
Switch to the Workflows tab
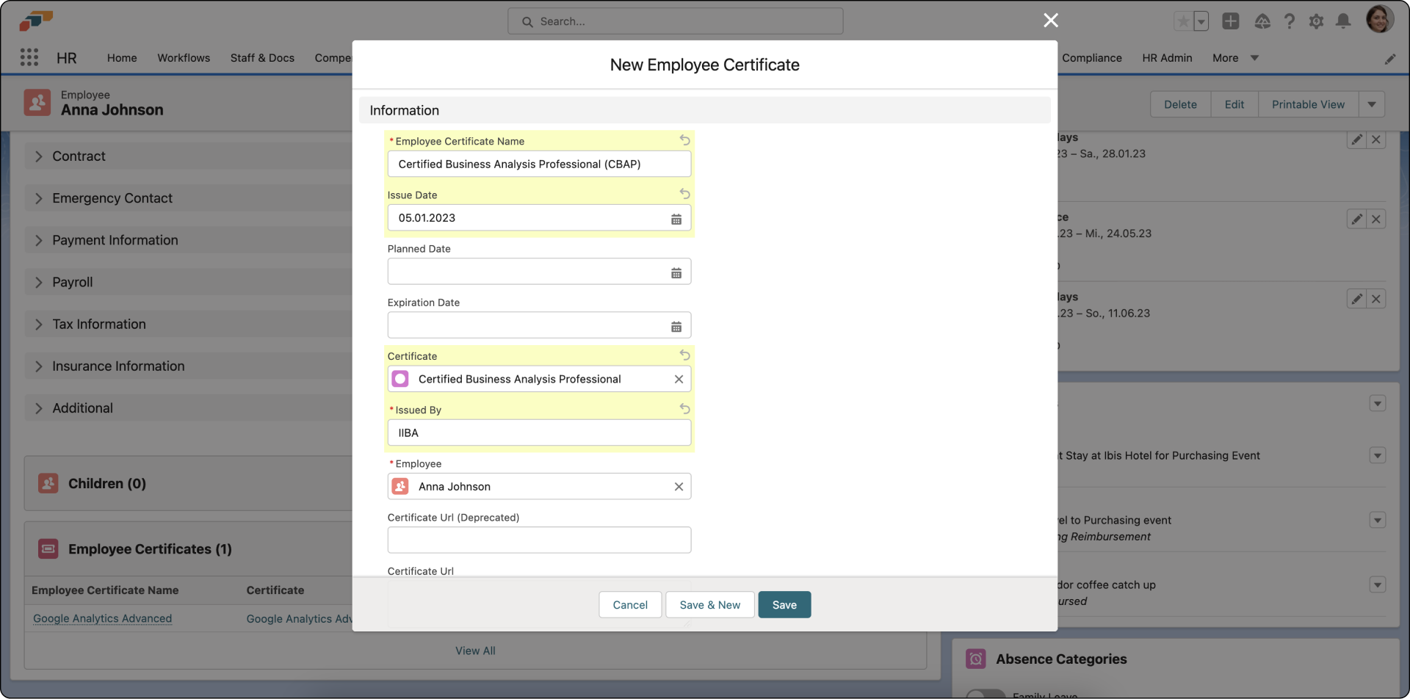pos(184,58)
